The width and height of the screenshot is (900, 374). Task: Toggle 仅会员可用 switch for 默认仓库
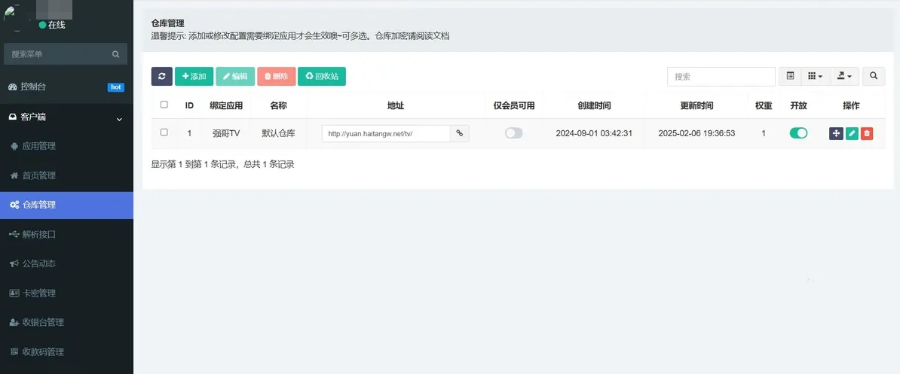(514, 133)
